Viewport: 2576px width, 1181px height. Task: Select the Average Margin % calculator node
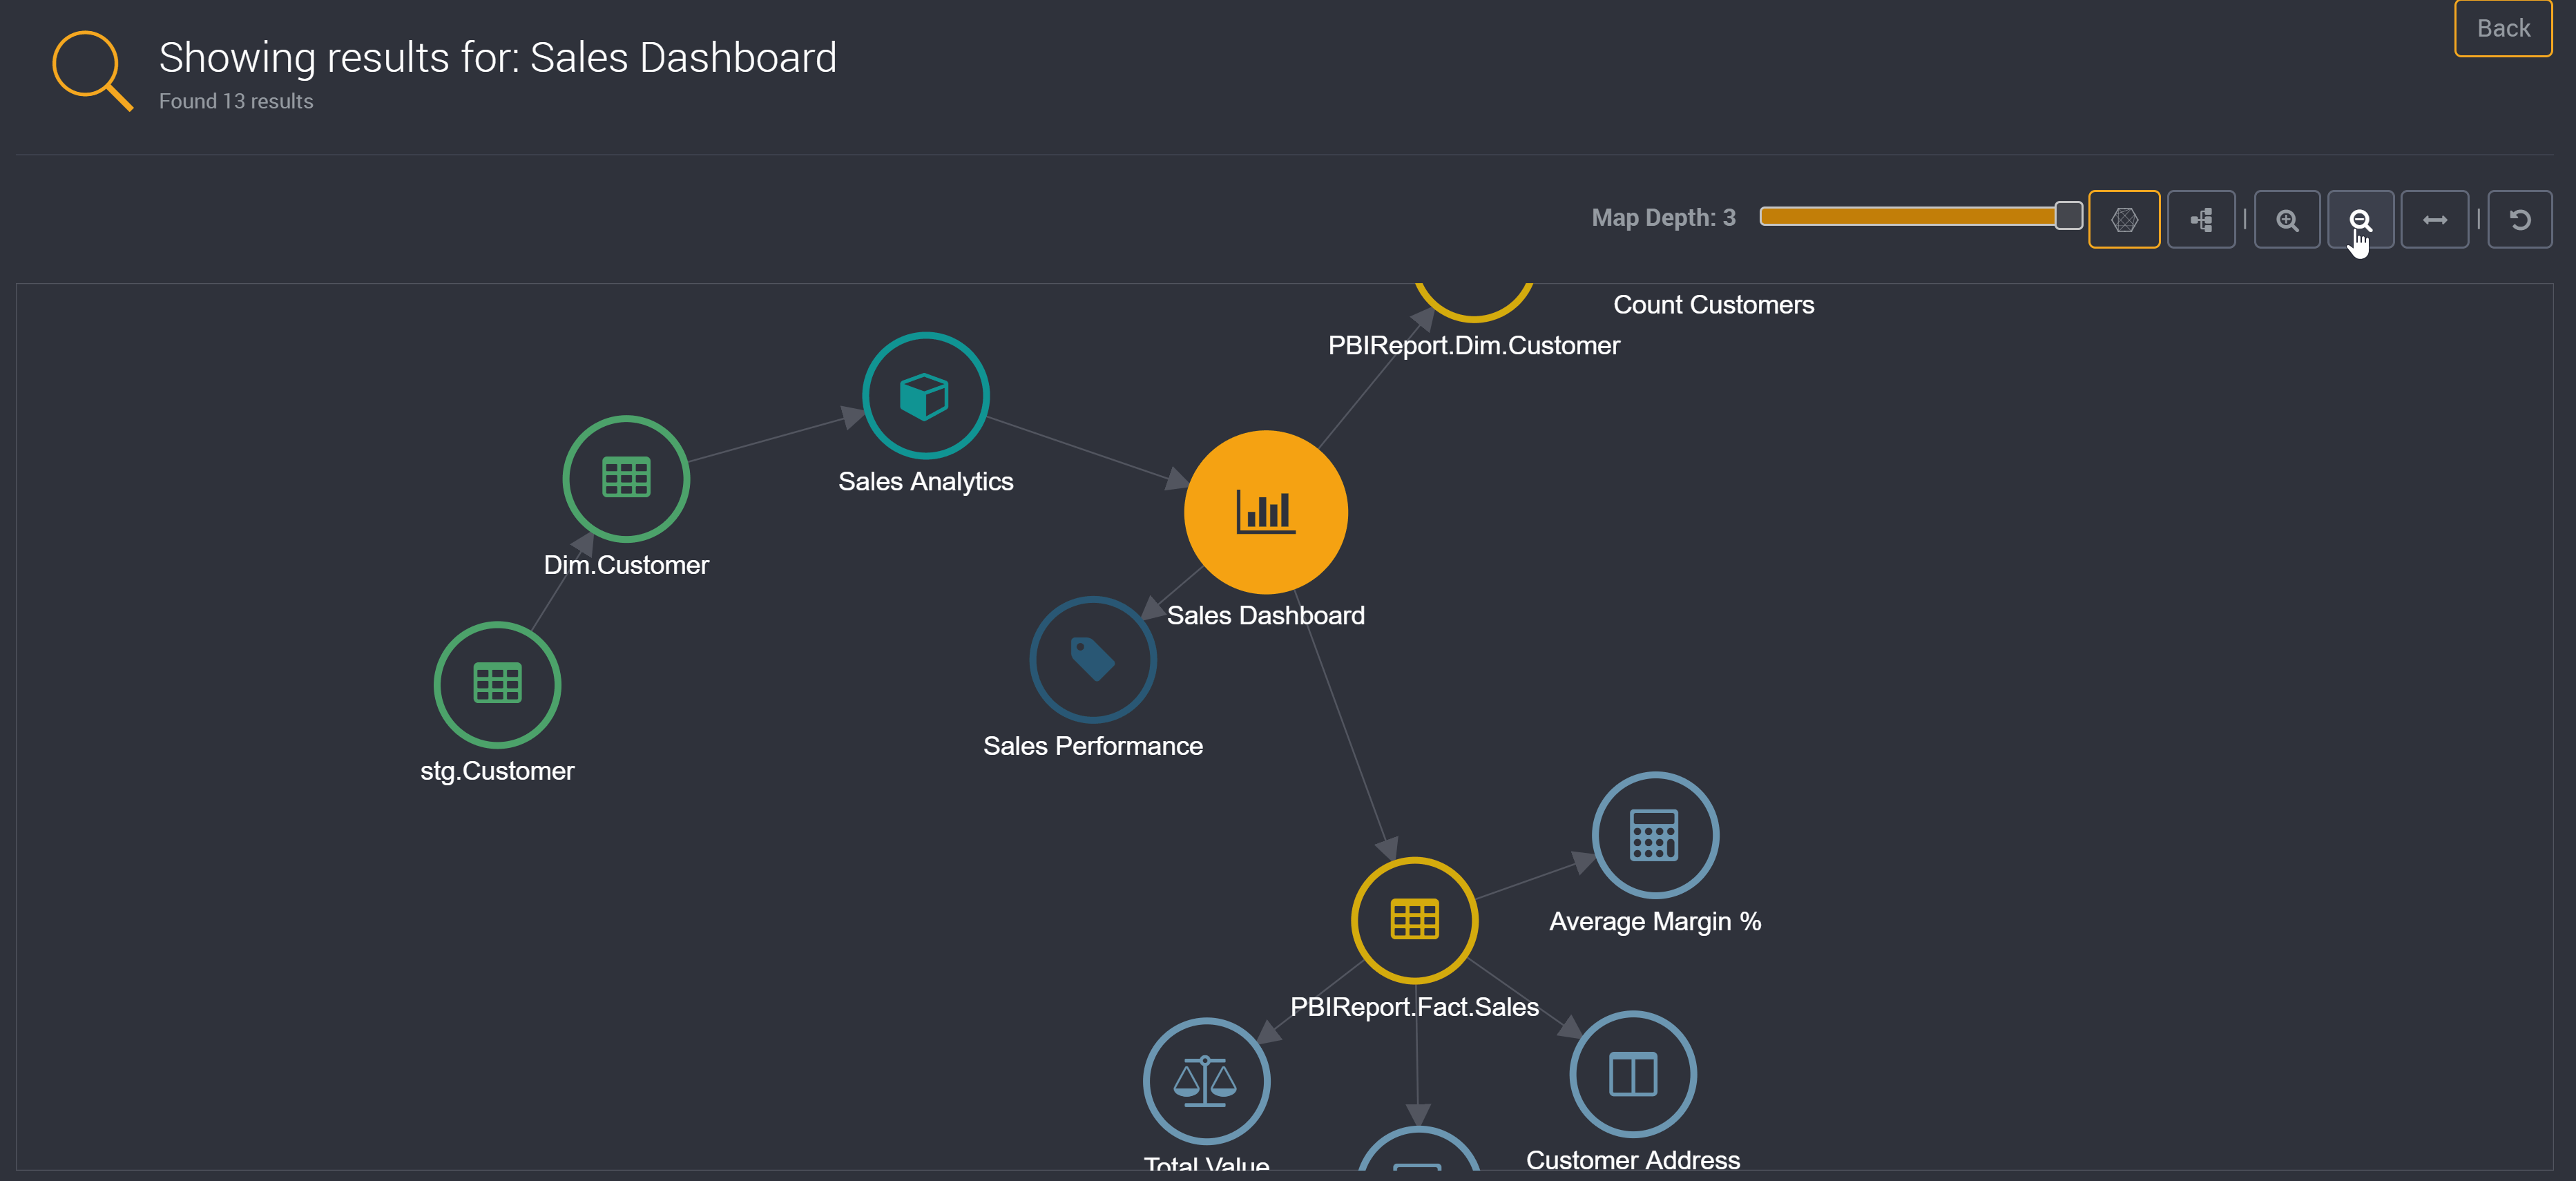[x=1655, y=835]
